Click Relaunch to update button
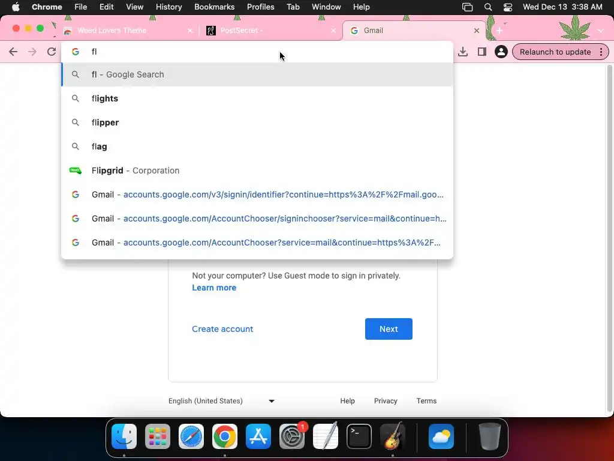 point(555,52)
